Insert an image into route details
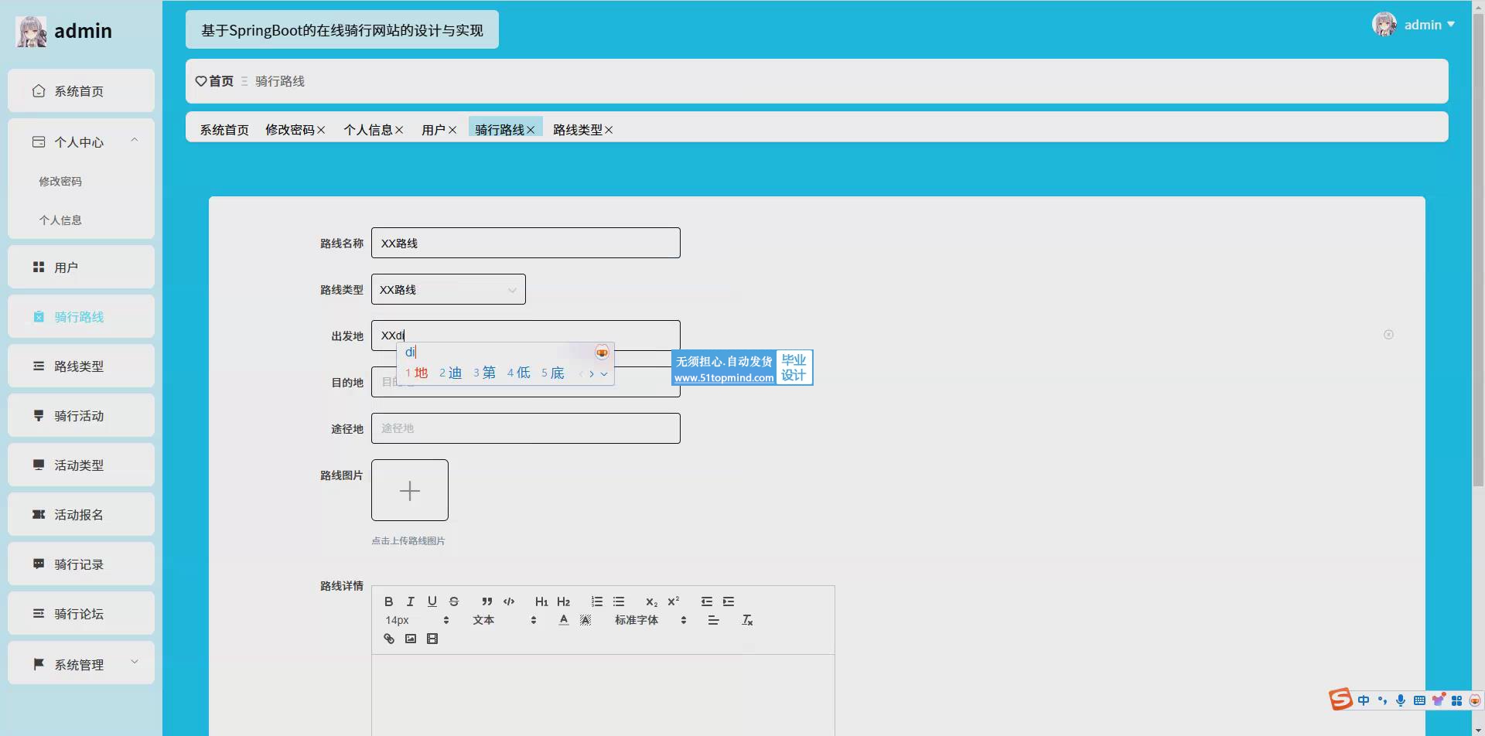1485x736 pixels. pyautogui.click(x=411, y=639)
